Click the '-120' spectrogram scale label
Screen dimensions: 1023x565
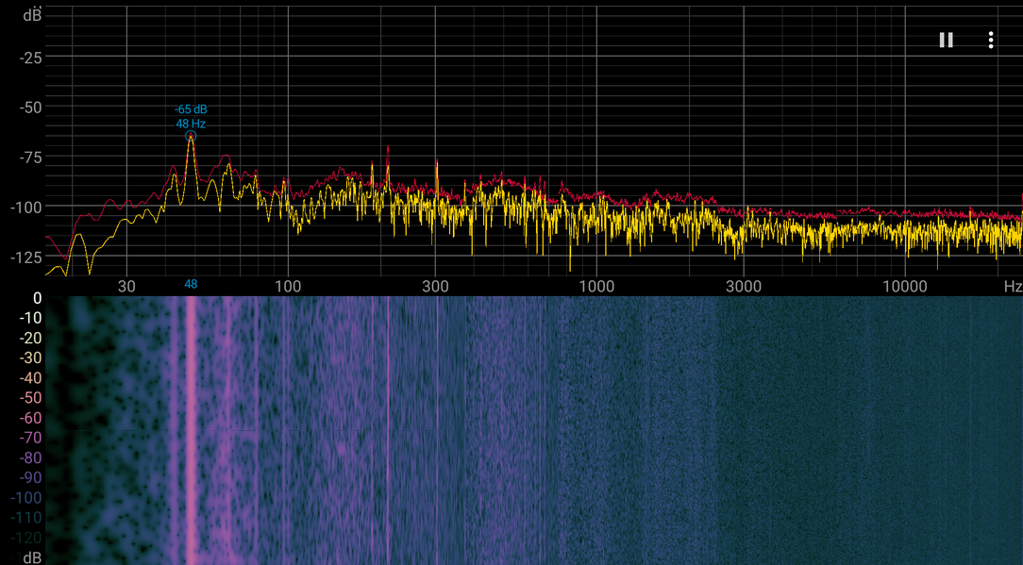pos(26,538)
